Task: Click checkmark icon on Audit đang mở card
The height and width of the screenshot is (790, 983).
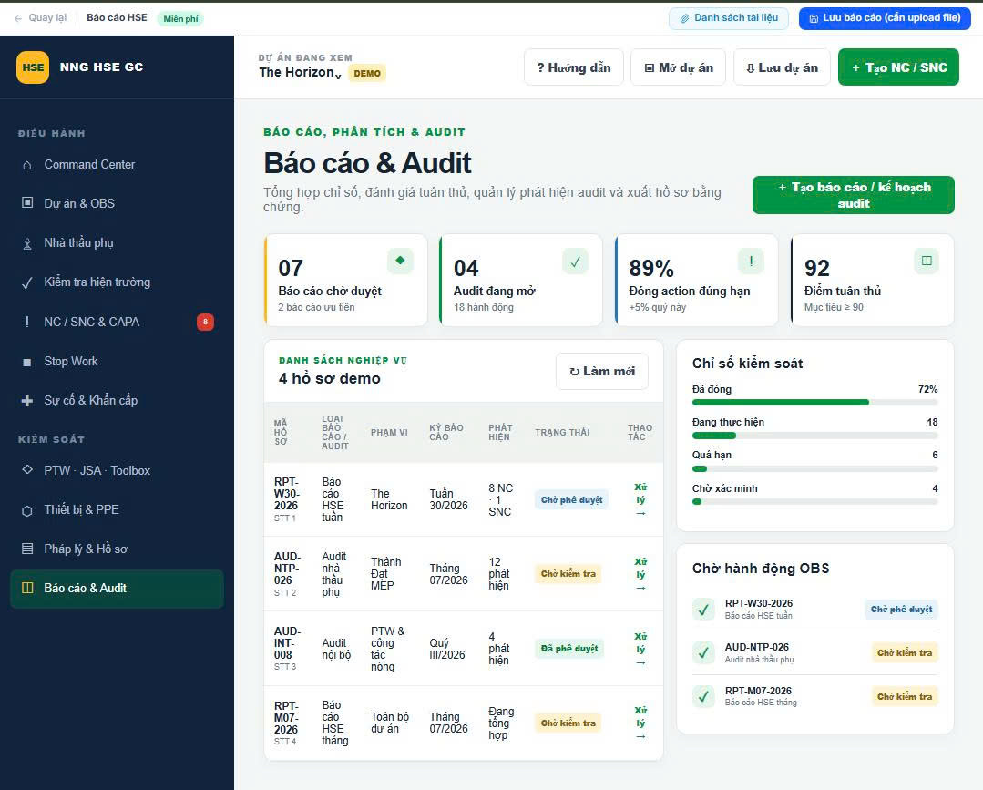Action: pos(576,261)
